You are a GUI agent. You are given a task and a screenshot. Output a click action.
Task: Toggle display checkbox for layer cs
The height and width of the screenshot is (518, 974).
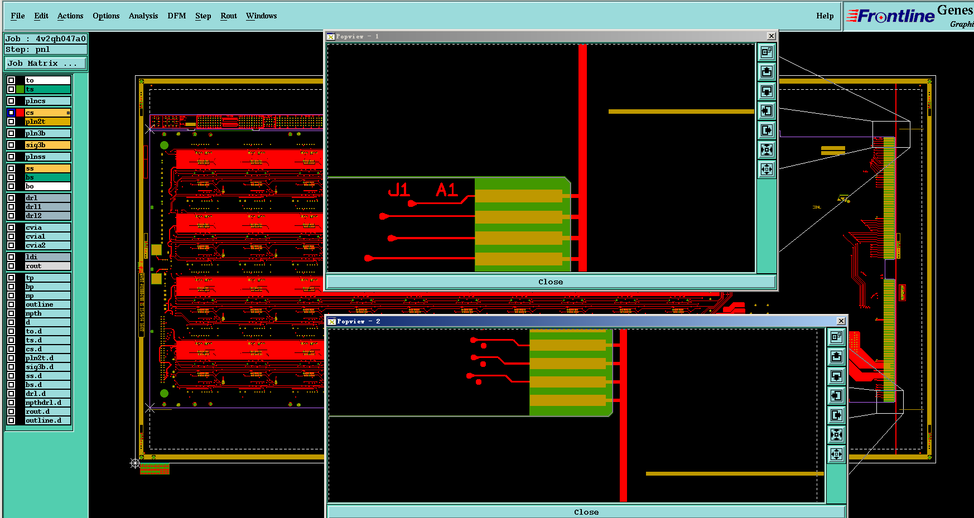(x=11, y=113)
